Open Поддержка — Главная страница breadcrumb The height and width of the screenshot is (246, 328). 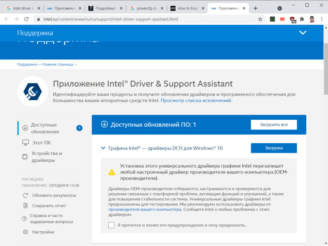tap(45, 64)
